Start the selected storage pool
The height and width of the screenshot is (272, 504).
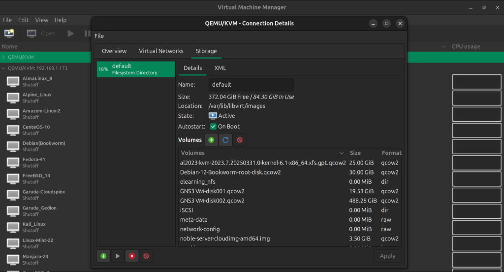point(118,256)
